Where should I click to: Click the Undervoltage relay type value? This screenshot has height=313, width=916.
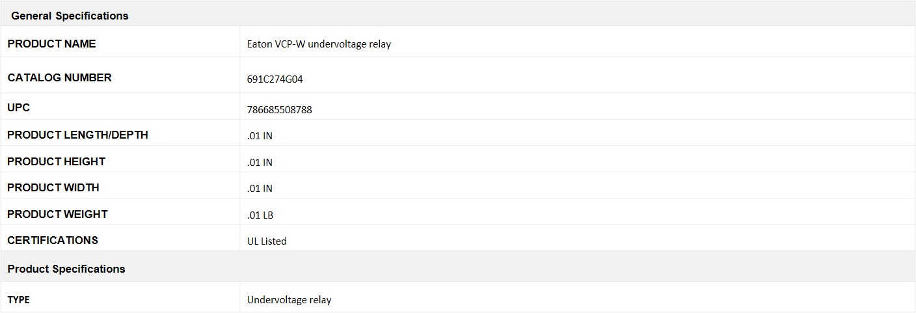coord(290,300)
